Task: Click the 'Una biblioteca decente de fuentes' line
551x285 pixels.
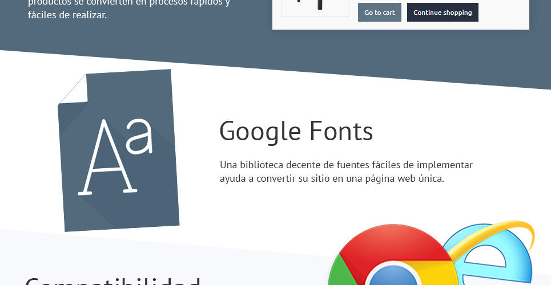Action: [x=346, y=165]
